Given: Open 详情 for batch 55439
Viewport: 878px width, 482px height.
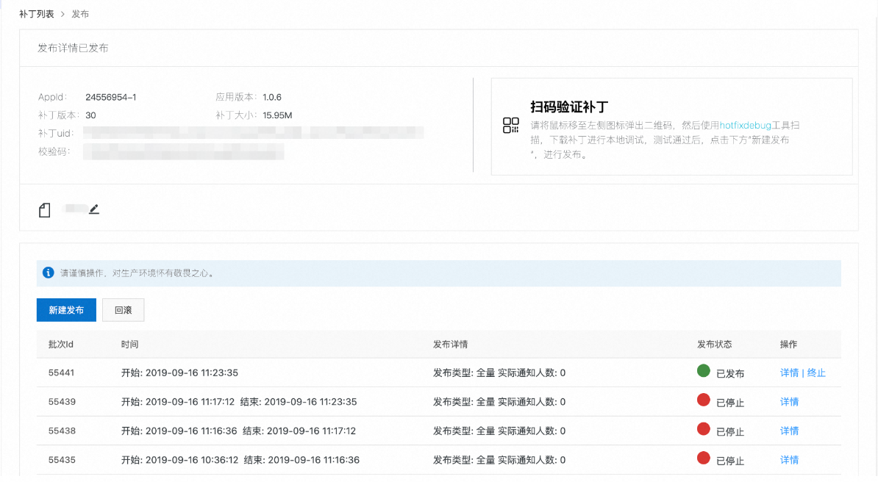Looking at the screenshot, I should tap(789, 402).
